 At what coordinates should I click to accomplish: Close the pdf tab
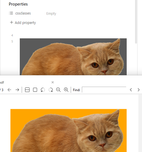tap(53, 82)
